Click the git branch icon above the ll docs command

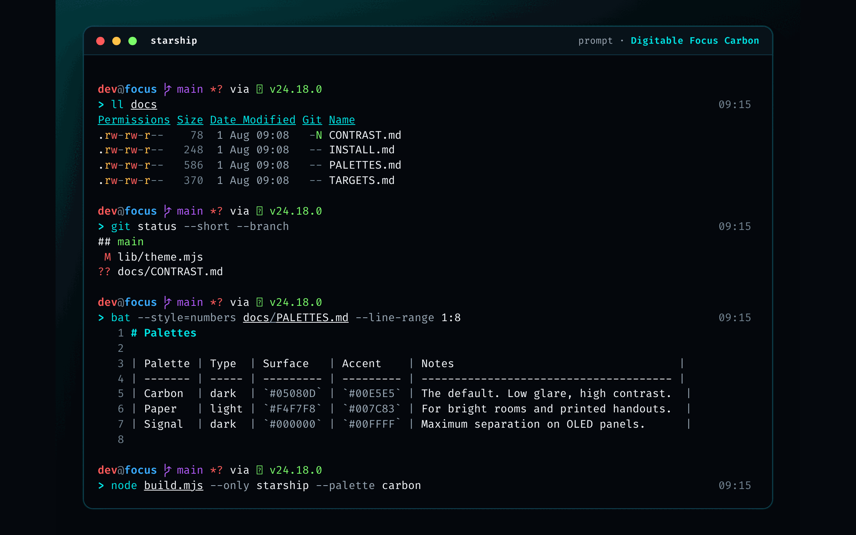[167, 89]
